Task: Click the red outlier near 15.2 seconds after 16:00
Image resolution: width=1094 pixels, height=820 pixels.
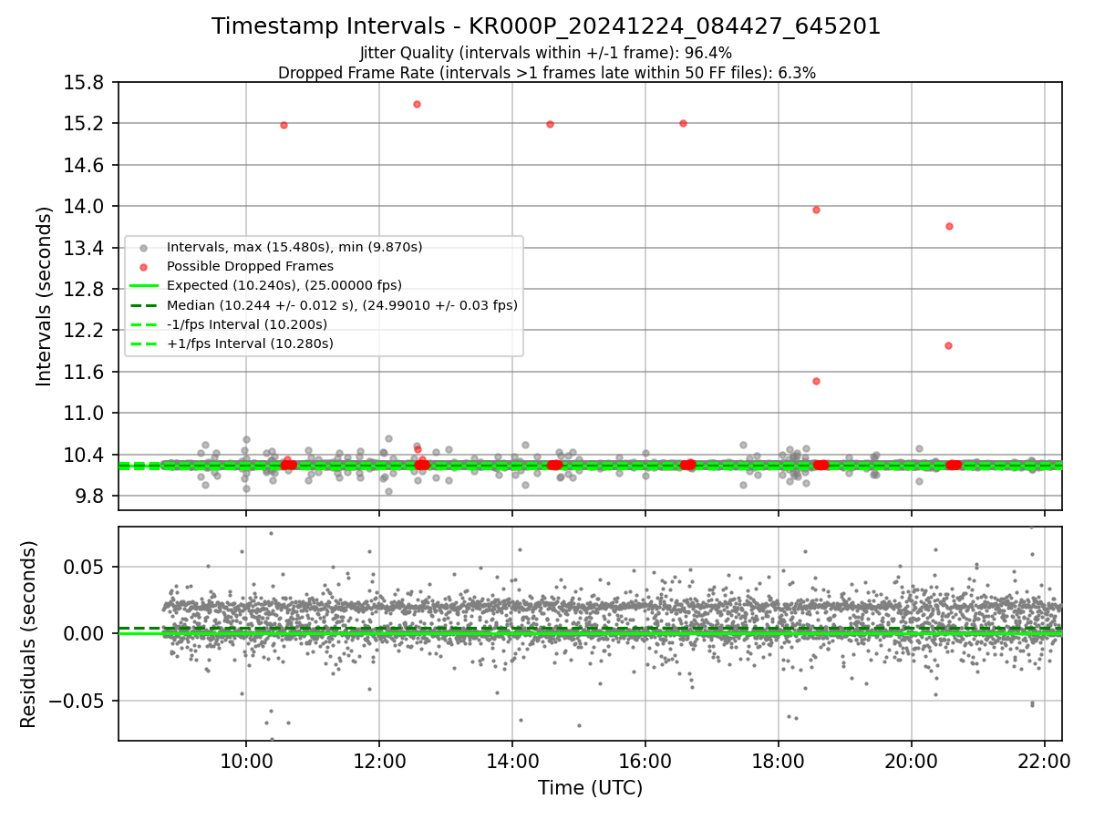Action: [x=683, y=123]
